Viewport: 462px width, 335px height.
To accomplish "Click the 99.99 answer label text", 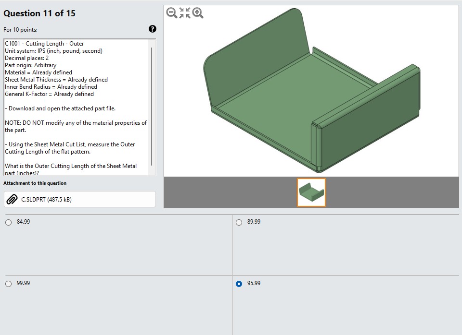I will click(x=23, y=283).
